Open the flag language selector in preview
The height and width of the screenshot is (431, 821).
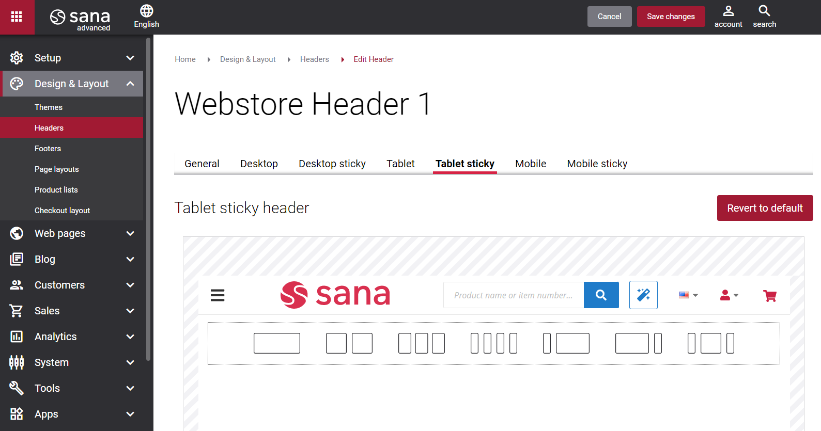688,295
